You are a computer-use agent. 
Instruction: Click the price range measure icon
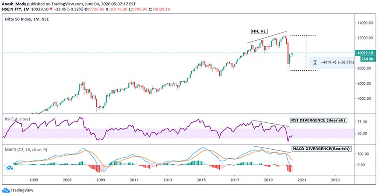tap(315, 63)
